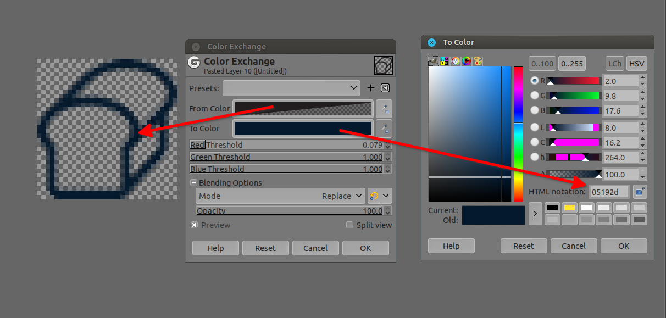This screenshot has height=318, width=666.
Task: Expand the blend mode group dropdown arrow
Action: [x=386, y=196]
